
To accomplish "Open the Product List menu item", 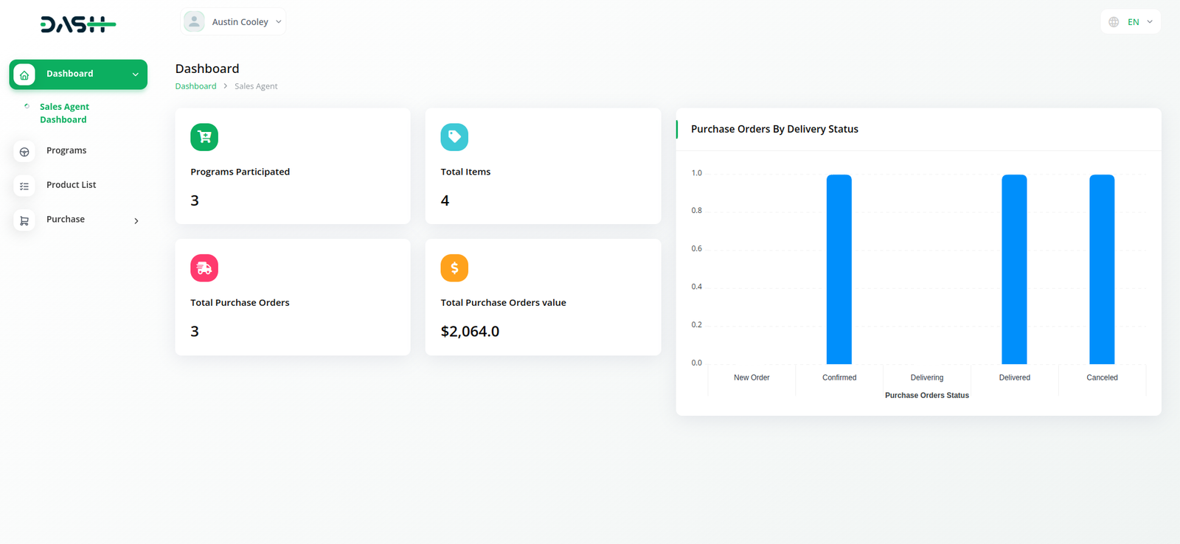I will click(71, 185).
